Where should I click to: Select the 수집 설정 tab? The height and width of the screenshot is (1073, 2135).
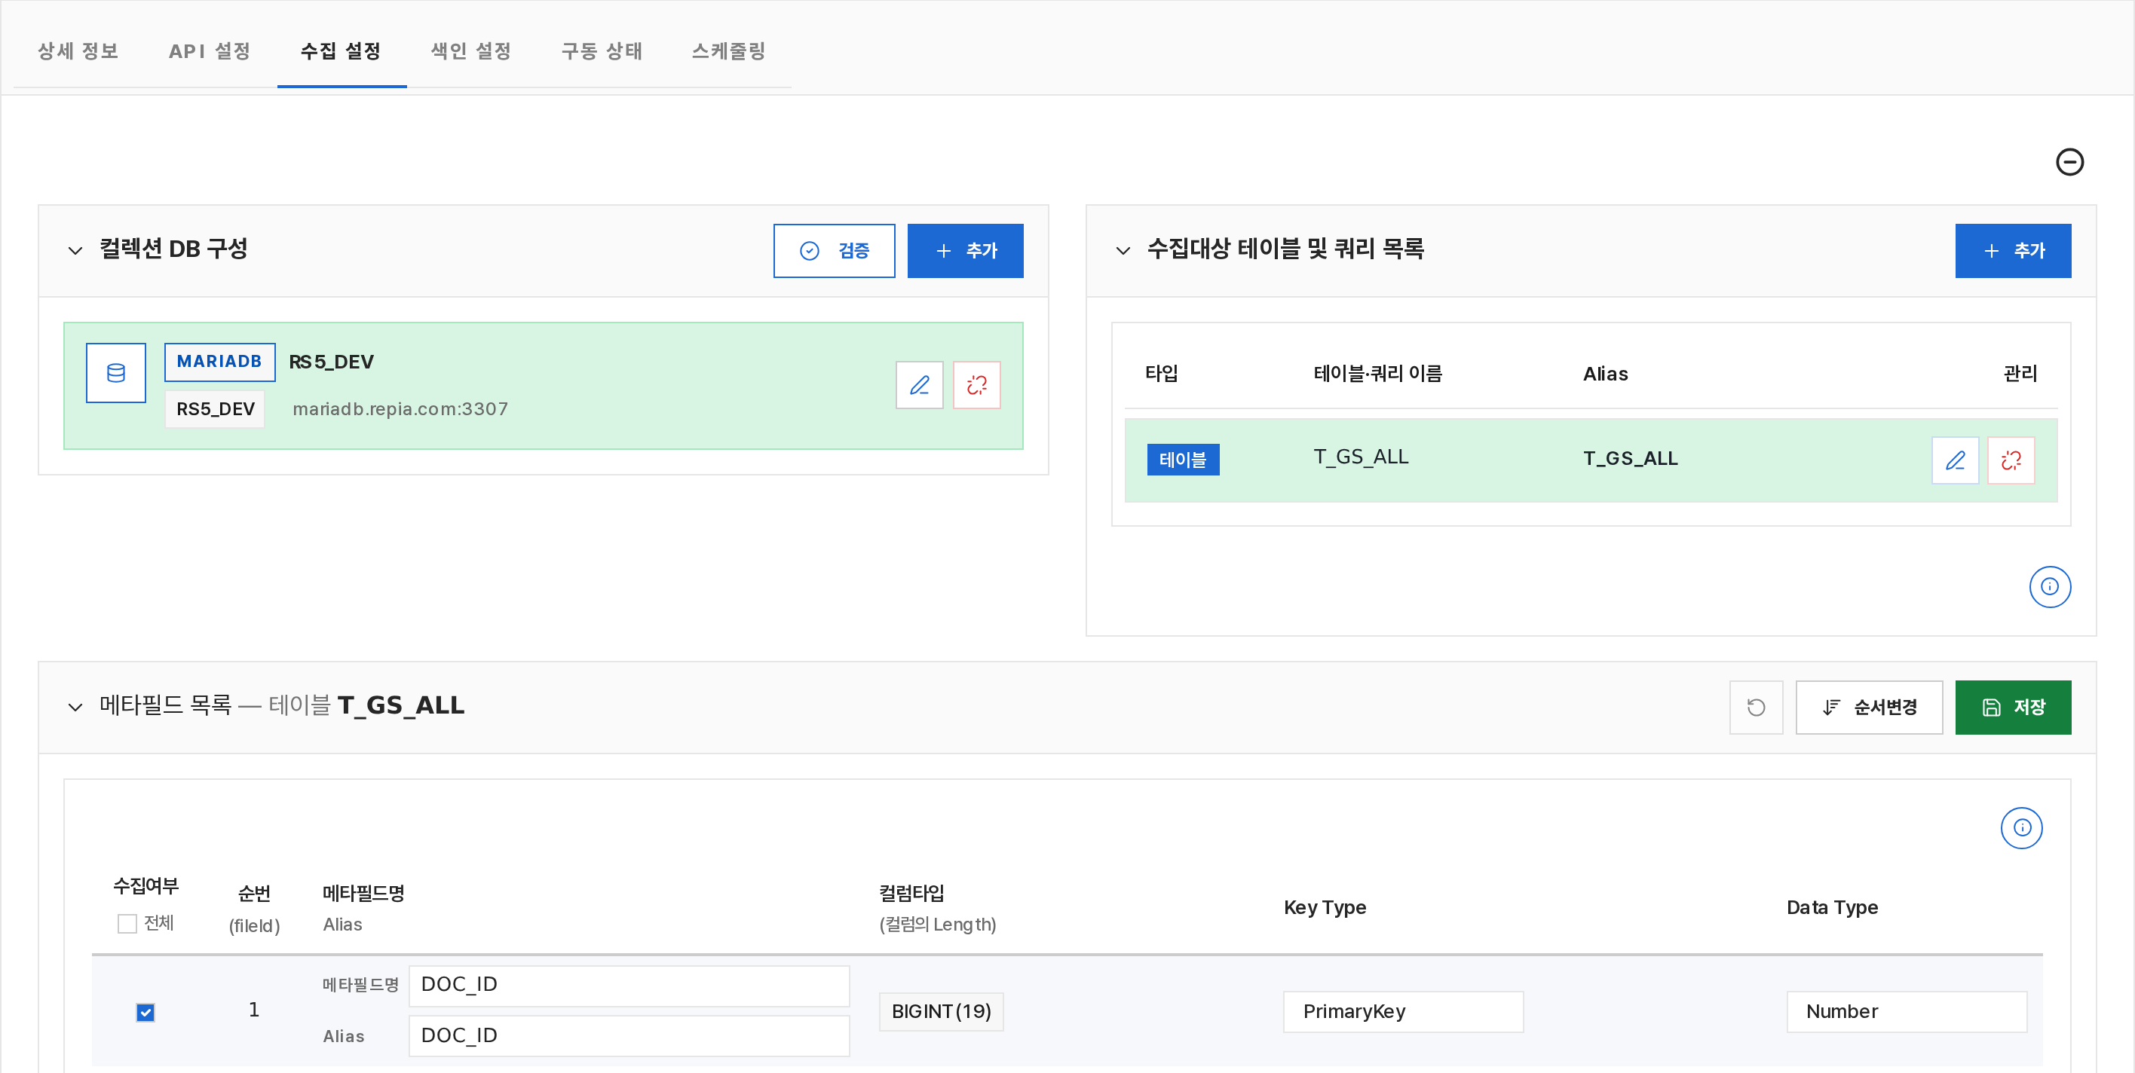[341, 51]
